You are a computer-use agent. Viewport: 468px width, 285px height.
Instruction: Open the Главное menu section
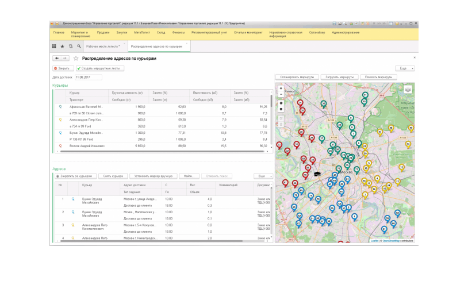59,33
